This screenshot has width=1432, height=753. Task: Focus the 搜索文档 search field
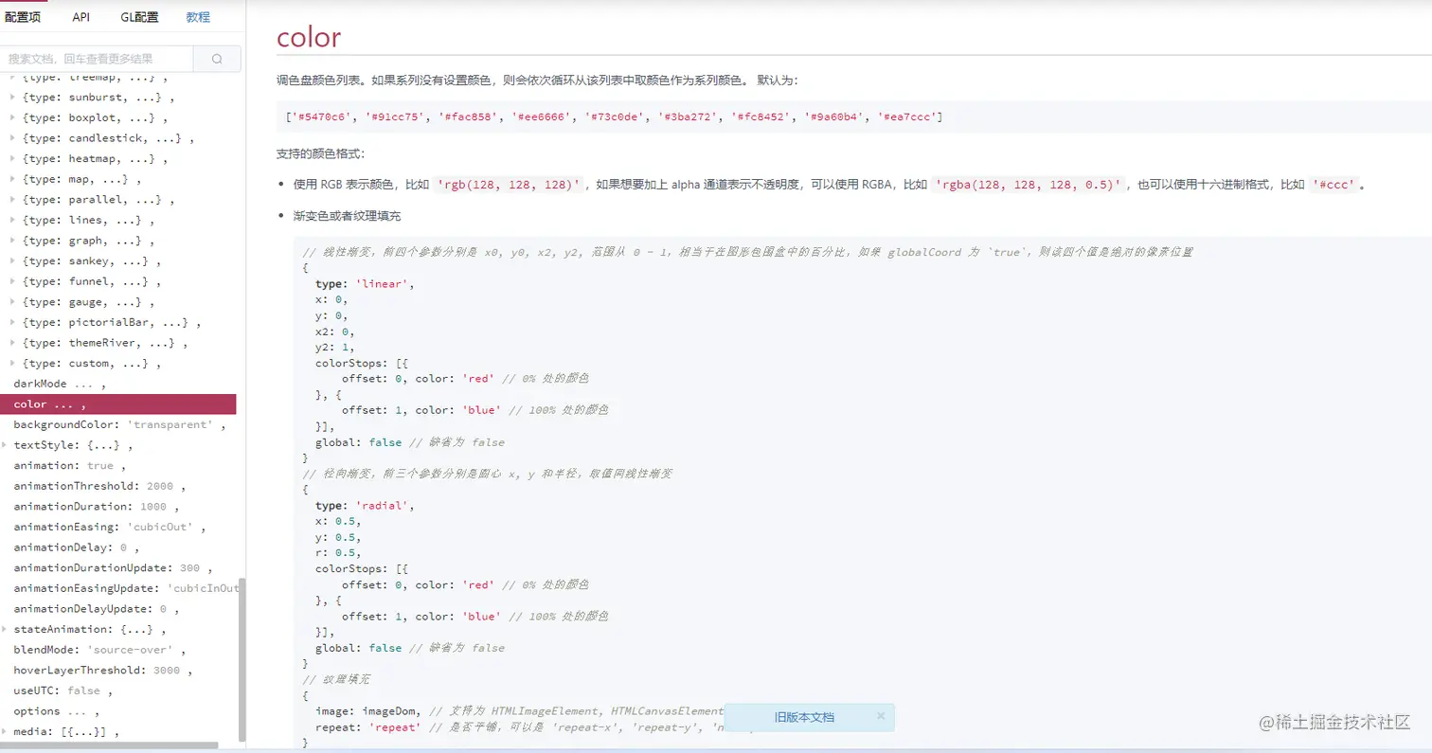(97, 59)
